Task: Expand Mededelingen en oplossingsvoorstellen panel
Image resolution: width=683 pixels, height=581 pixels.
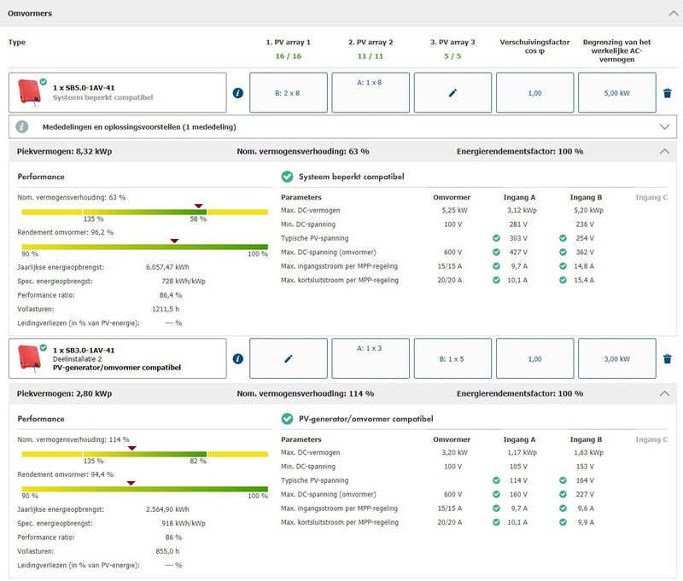Action: point(665,126)
